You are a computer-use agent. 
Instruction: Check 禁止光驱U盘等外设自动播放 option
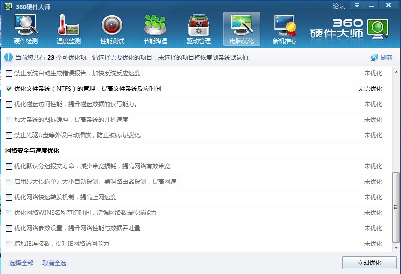tap(9, 135)
